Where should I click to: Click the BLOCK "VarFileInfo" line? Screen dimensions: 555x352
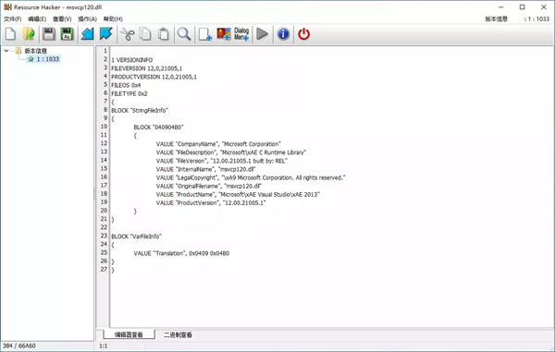click(136, 237)
